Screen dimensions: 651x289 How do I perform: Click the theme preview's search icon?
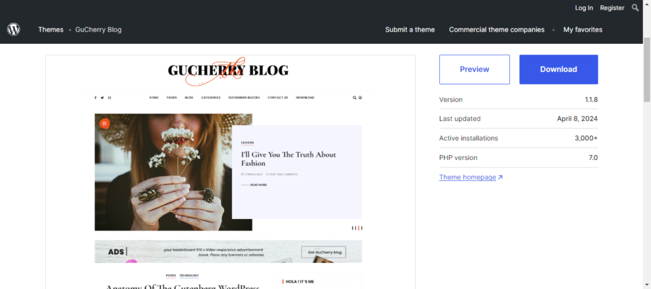coord(354,98)
